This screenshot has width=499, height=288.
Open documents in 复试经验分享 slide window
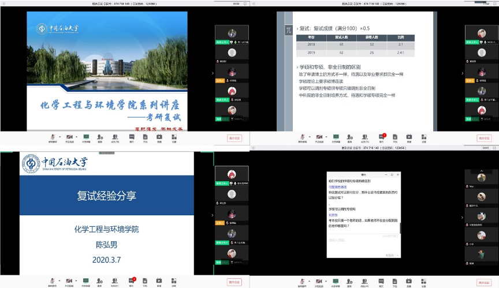coord(145,282)
